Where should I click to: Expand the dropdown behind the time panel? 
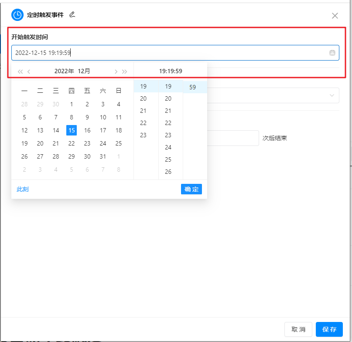(331, 95)
